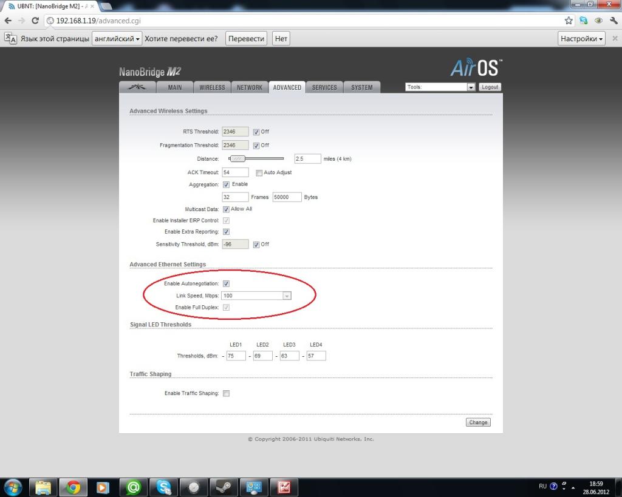Click help icon in system tray
The image size is (622, 497).
coord(553,486)
